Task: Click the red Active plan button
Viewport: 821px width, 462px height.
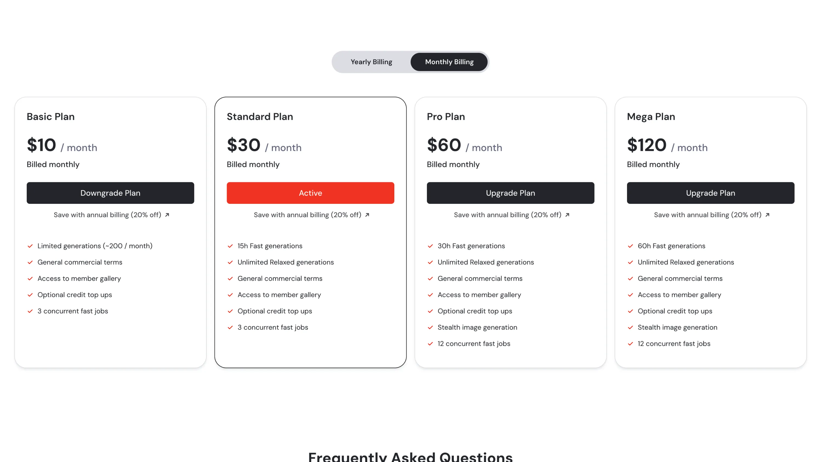Action: click(x=310, y=193)
